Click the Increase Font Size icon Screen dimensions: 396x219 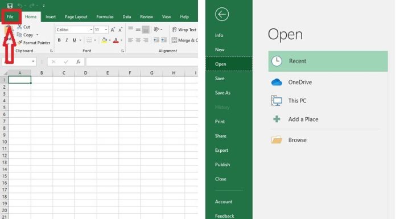coord(113,30)
